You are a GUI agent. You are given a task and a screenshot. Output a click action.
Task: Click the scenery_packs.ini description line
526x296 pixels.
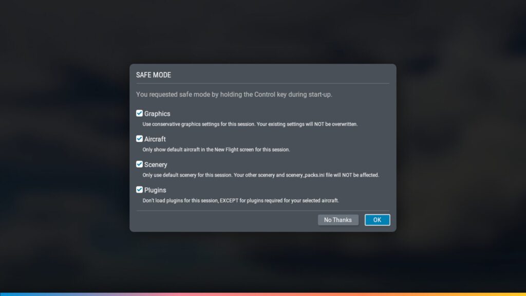point(260,175)
